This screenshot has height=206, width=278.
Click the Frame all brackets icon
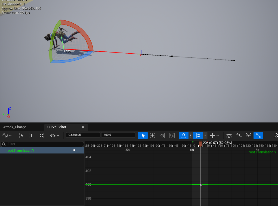(x=41, y=136)
